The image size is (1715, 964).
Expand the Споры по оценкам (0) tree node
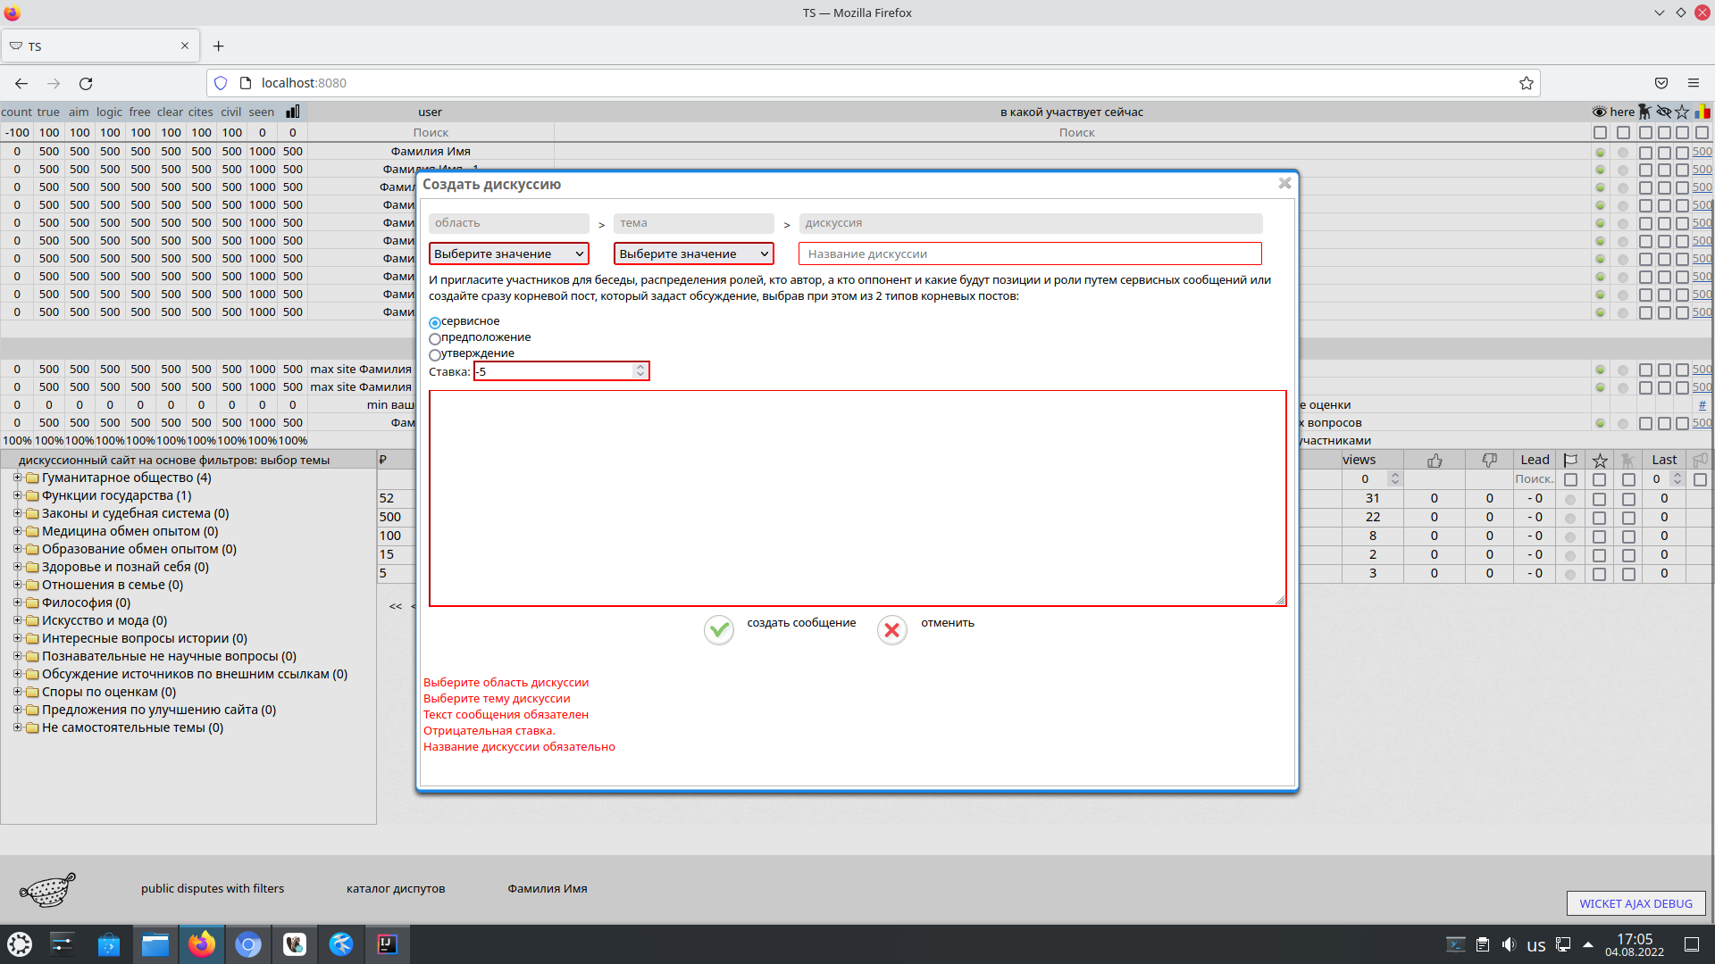(x=17, y=692)
